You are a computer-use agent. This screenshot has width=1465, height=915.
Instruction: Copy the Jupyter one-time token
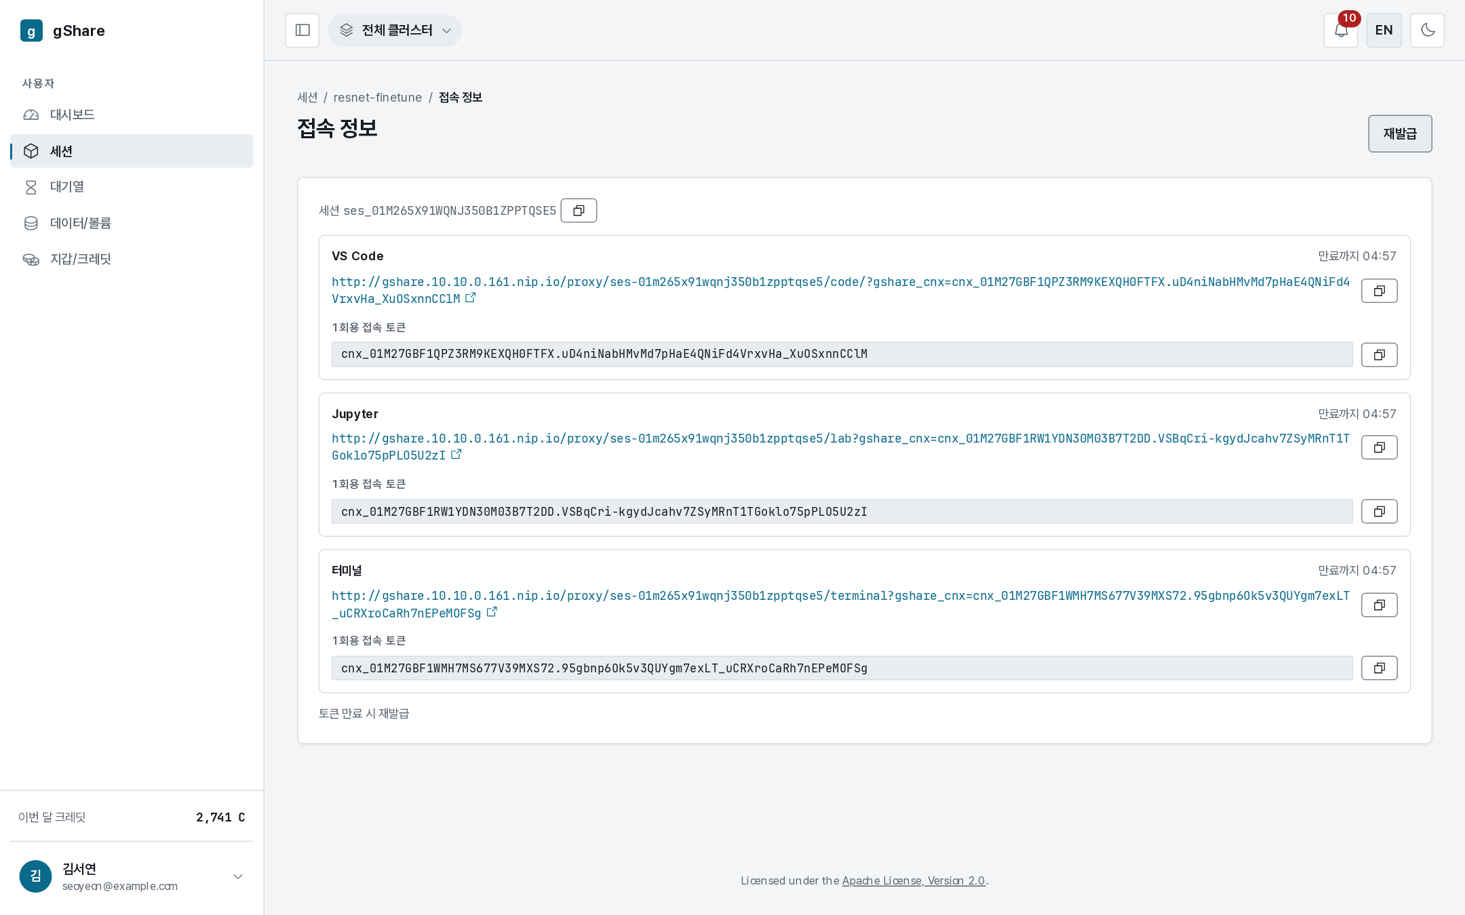coord(1379,512)
